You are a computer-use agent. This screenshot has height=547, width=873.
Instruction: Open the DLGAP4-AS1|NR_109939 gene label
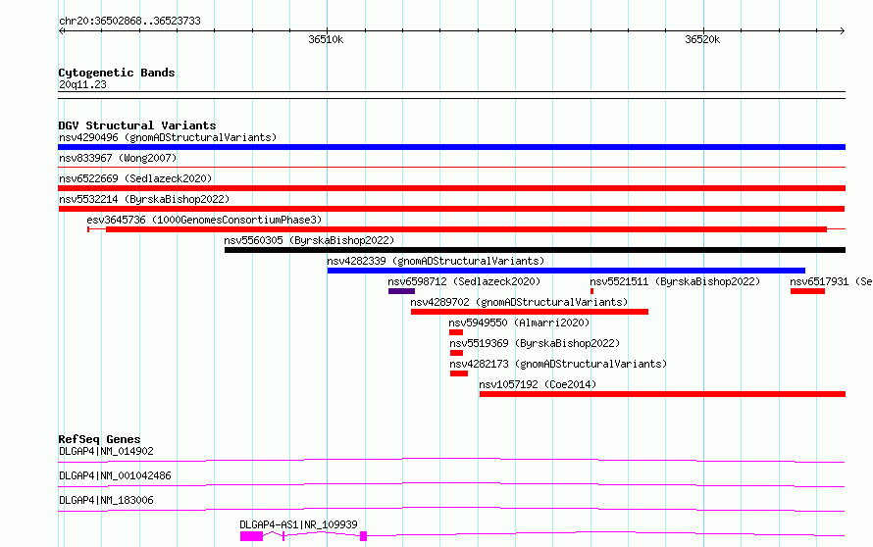(298, 524)
